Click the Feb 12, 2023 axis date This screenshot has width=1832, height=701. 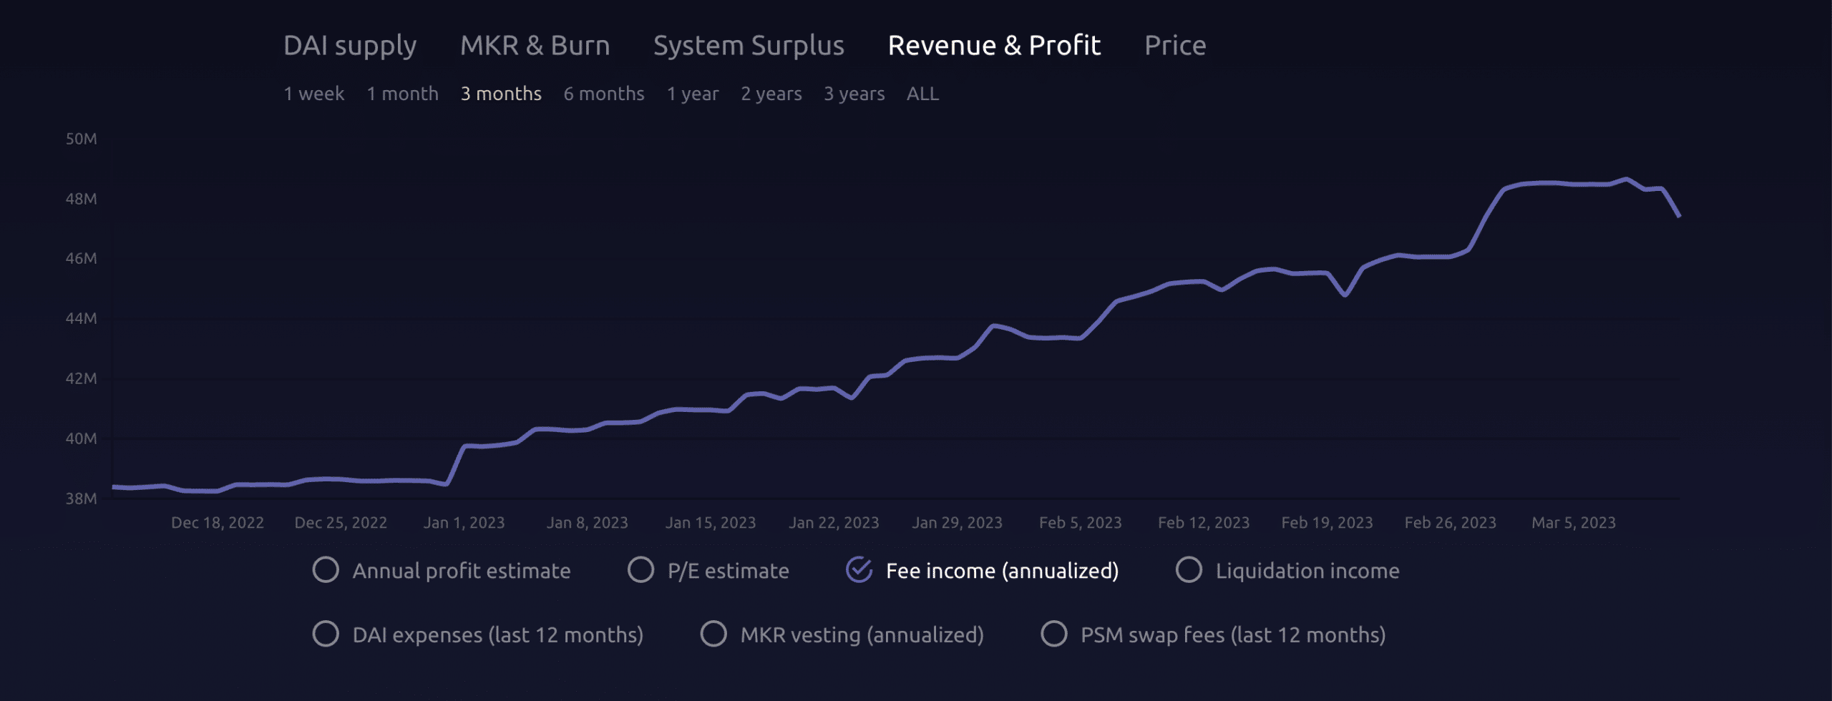[x=1204, y=523]
